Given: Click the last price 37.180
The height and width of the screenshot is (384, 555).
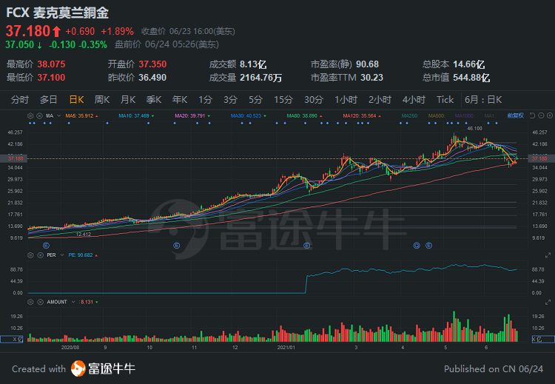Looking at the screenshot, I should click(28, 31).
